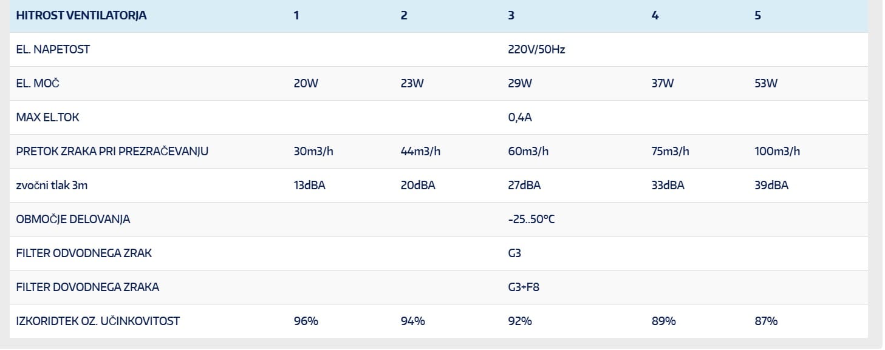
Task: Click the 220V/50Hz voltage value
Action: point(536,50)
